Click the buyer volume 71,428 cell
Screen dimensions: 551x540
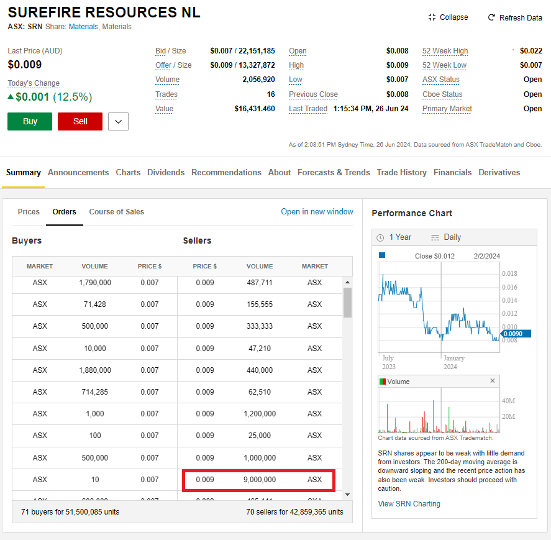point(95,304)
